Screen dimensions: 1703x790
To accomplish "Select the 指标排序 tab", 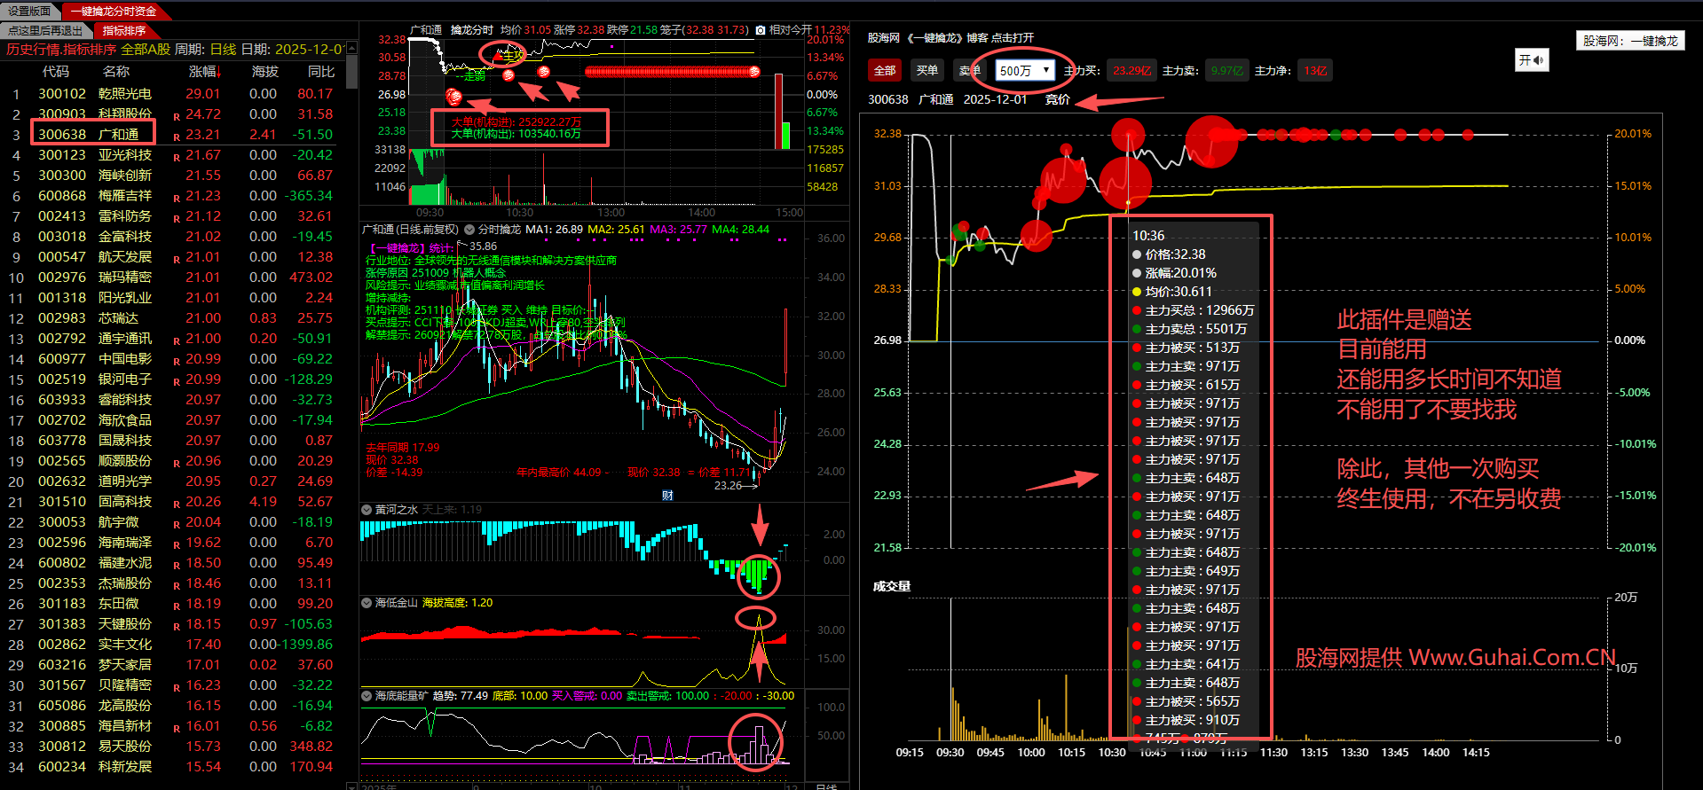I will [124, 31].
